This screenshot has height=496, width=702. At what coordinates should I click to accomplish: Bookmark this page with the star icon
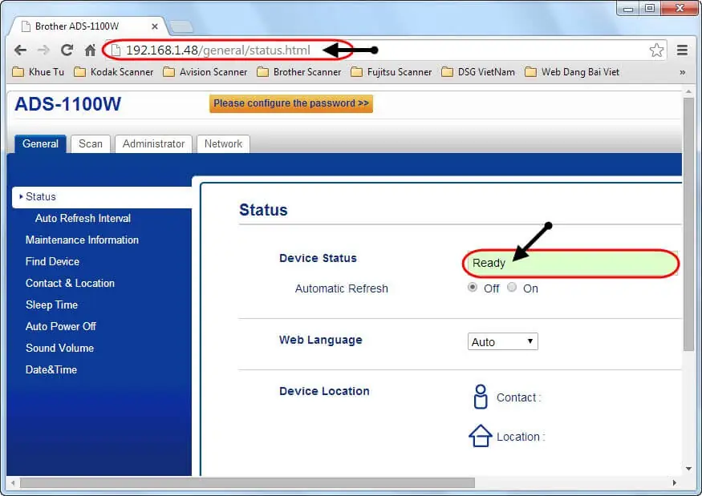[x=656, y=50]
